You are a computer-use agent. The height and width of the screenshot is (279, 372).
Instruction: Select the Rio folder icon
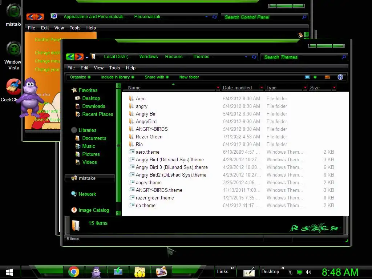[x=132, y=144]
